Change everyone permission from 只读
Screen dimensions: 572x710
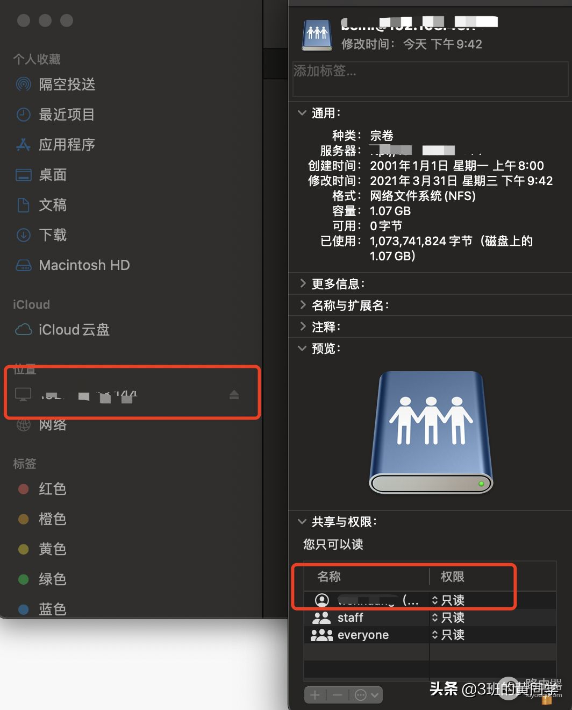[x=448, y=635]
